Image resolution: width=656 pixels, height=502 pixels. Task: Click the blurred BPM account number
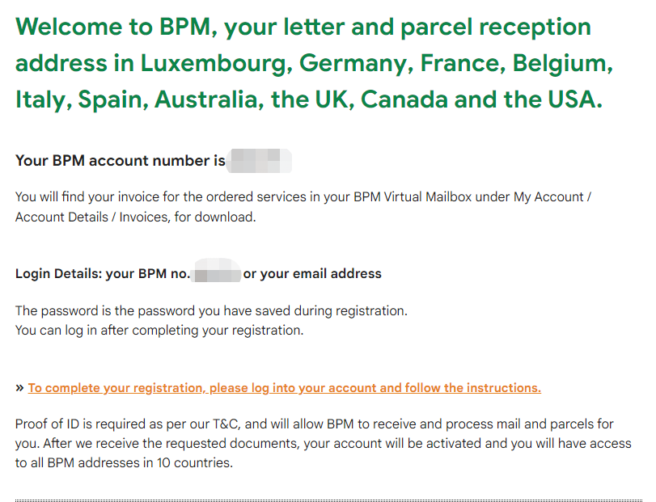[x=259, y=161]
